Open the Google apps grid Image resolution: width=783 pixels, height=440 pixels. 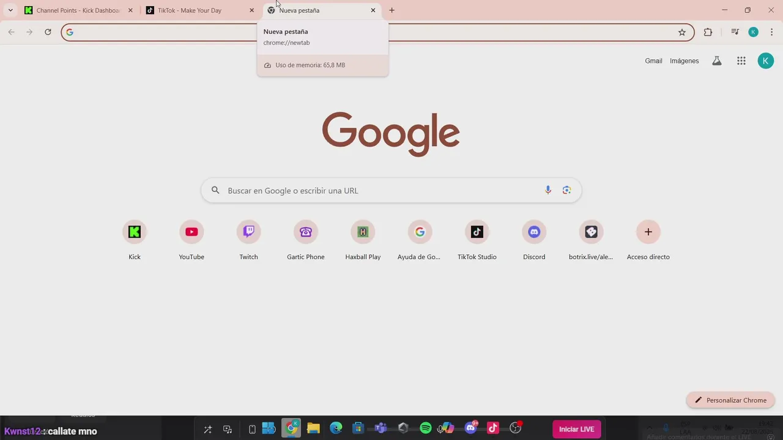pyautogui.click(x=741, y=61)
